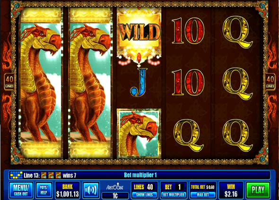279x200 pixels.
Task: Open the Menu / Cash Out button
Action: click(21, 190)
